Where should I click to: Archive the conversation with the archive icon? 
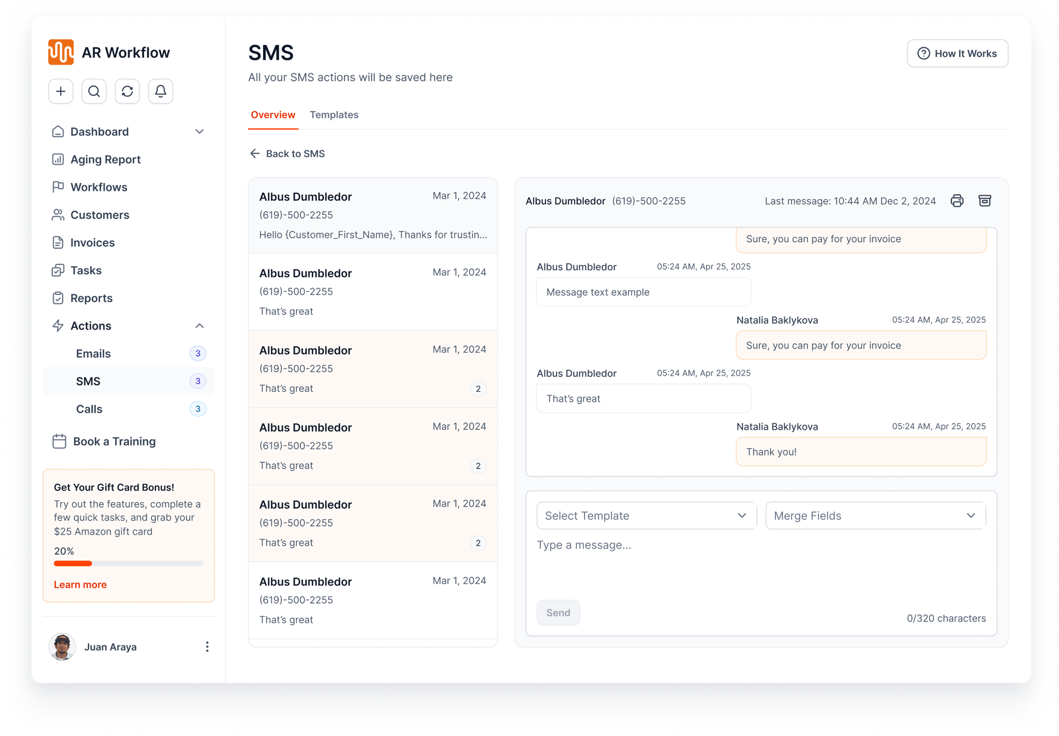click(985, 201)
